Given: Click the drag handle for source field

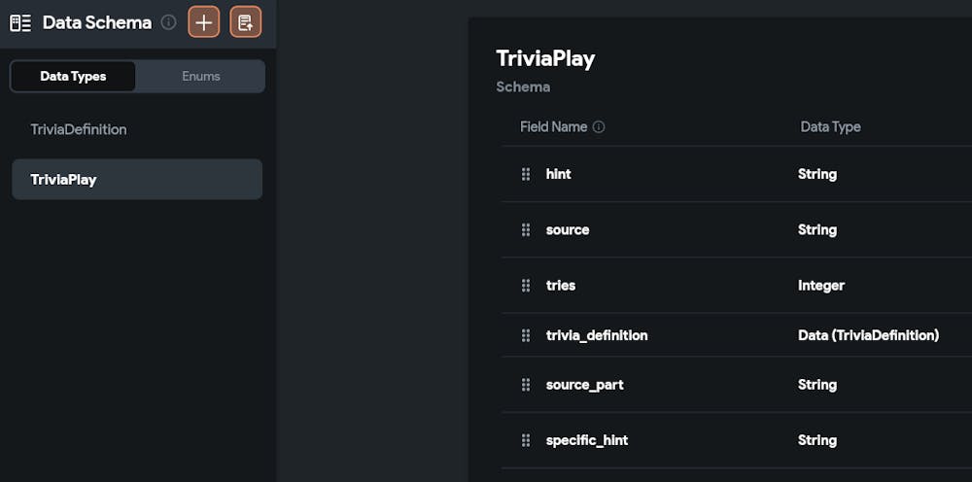Looking at the screenshot, I should pyautogui.click(x=526, y=230).
